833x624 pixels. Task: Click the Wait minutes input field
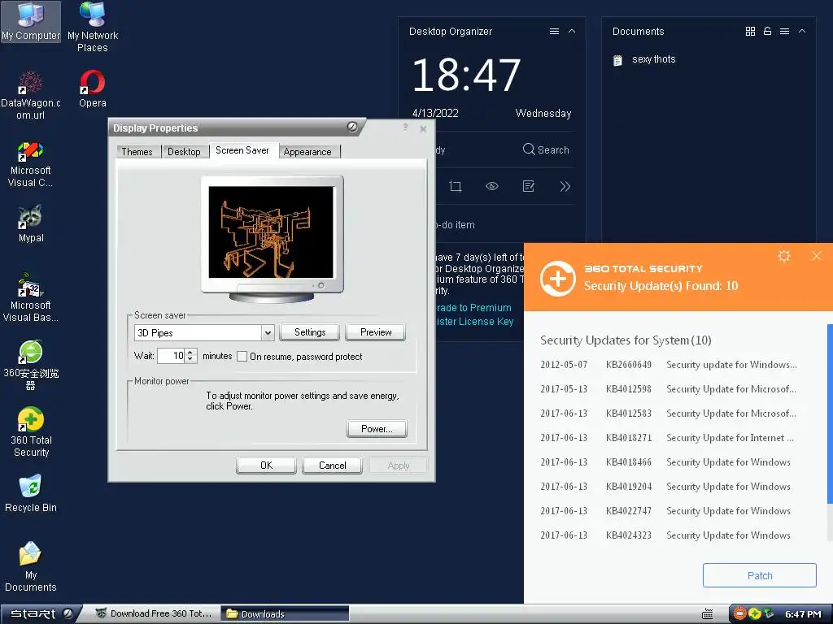pos(171,356)
